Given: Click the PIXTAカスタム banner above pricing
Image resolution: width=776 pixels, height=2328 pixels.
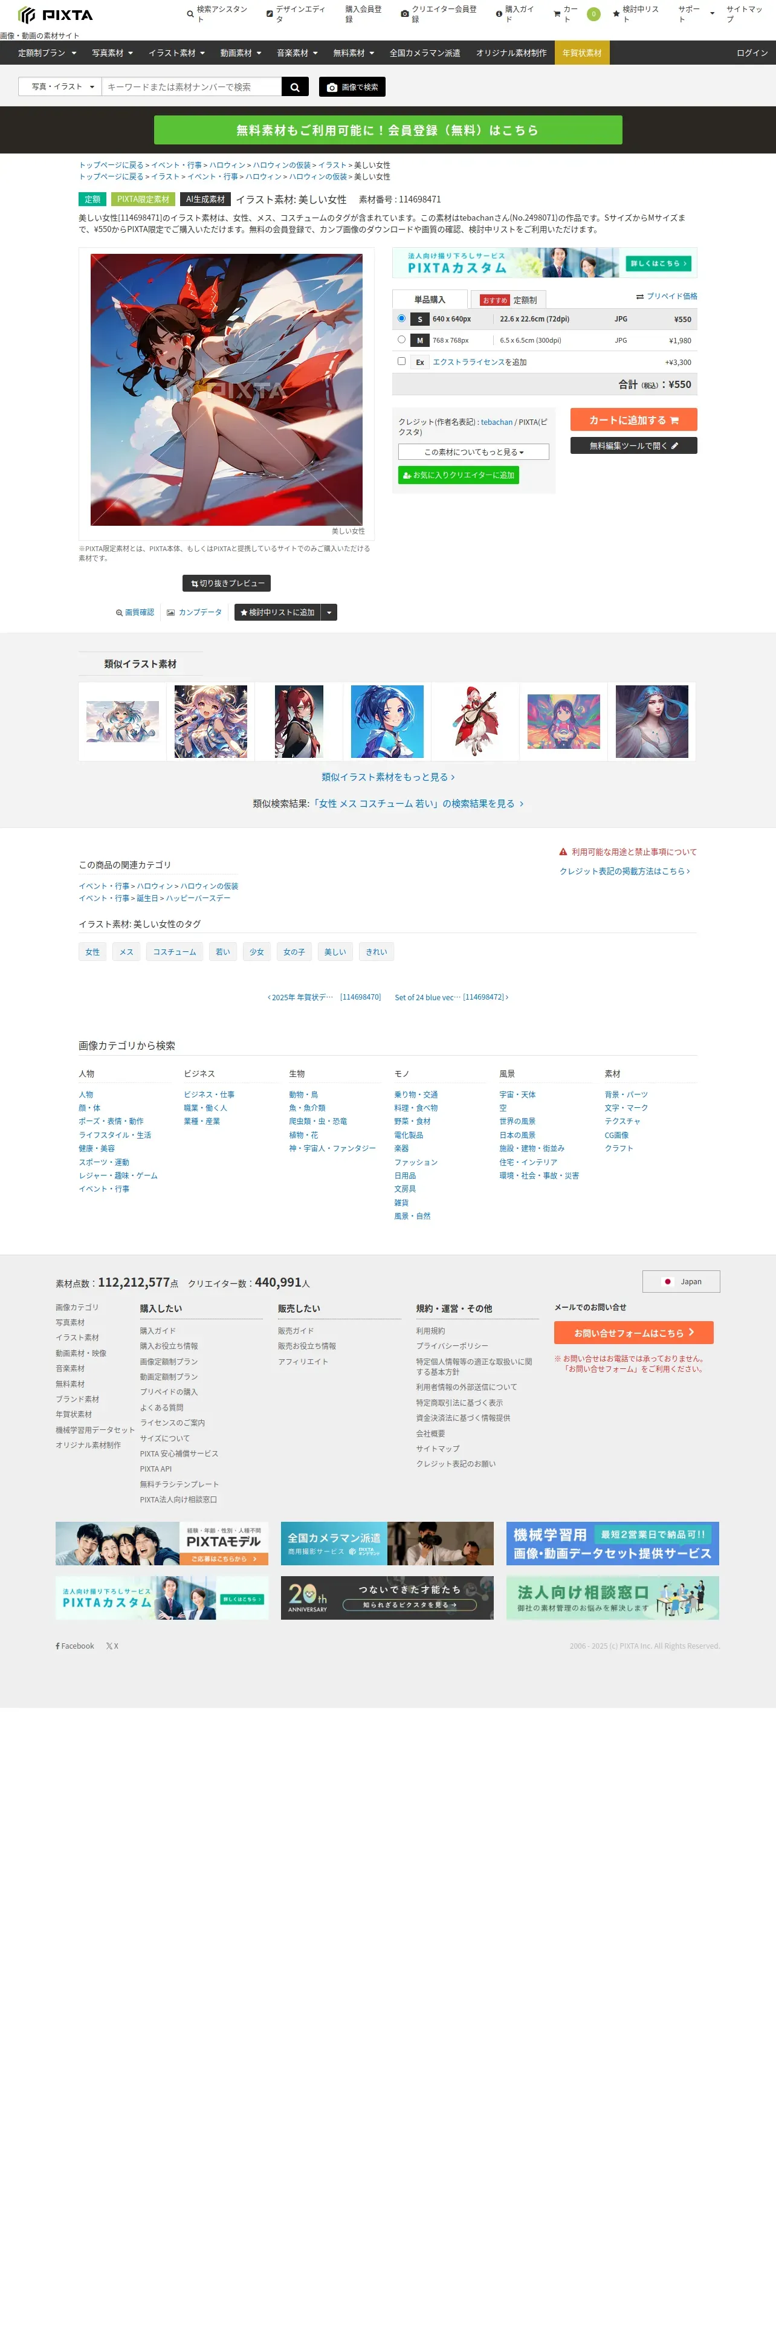Looking at the screenshot, I should (x=544, y=263).
